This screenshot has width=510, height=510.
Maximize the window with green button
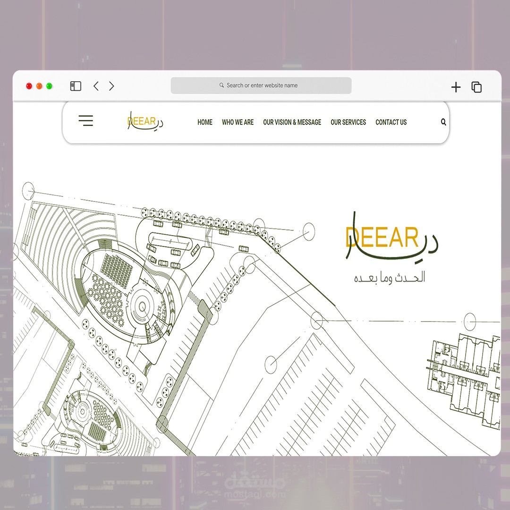49,86
